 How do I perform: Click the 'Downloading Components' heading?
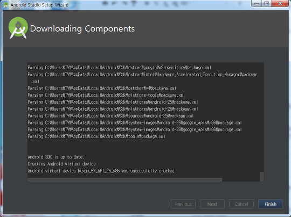[x=82, y=28]
